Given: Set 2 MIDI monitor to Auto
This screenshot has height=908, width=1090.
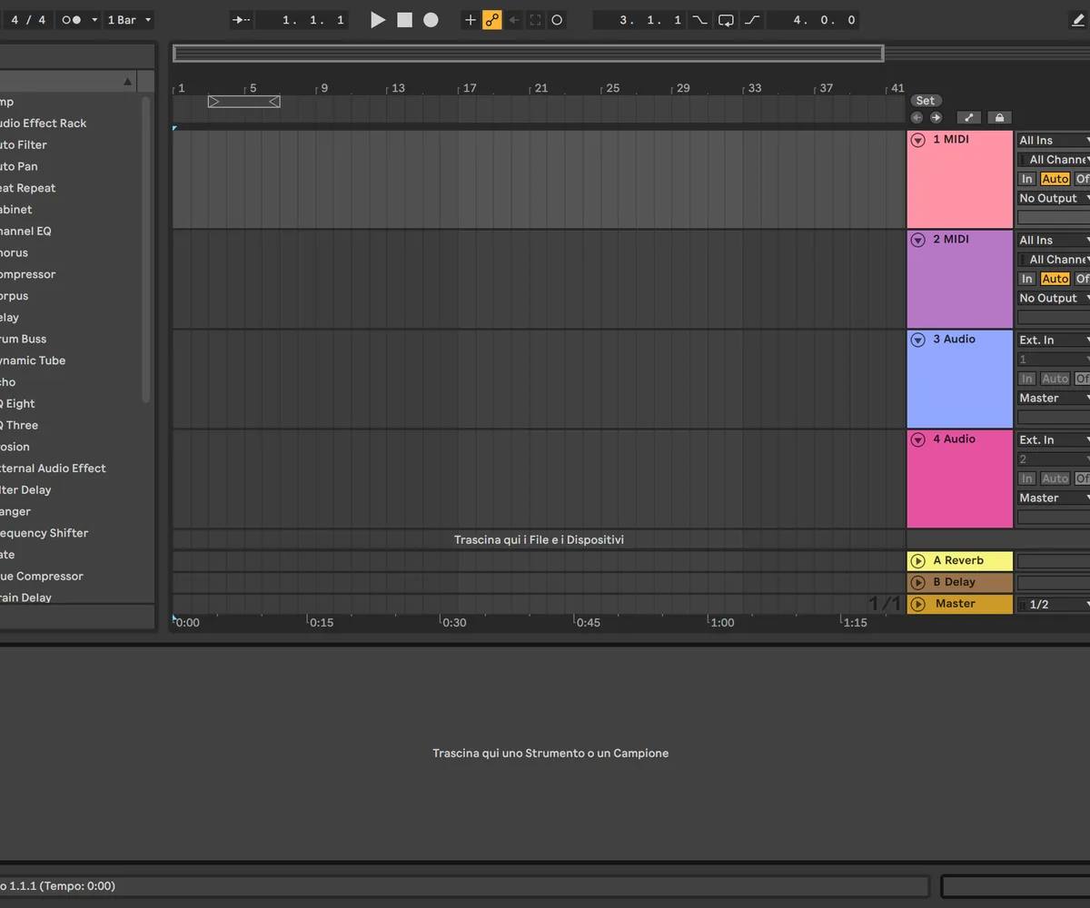Looking at the screenshot, I should tap(1055, 279).
